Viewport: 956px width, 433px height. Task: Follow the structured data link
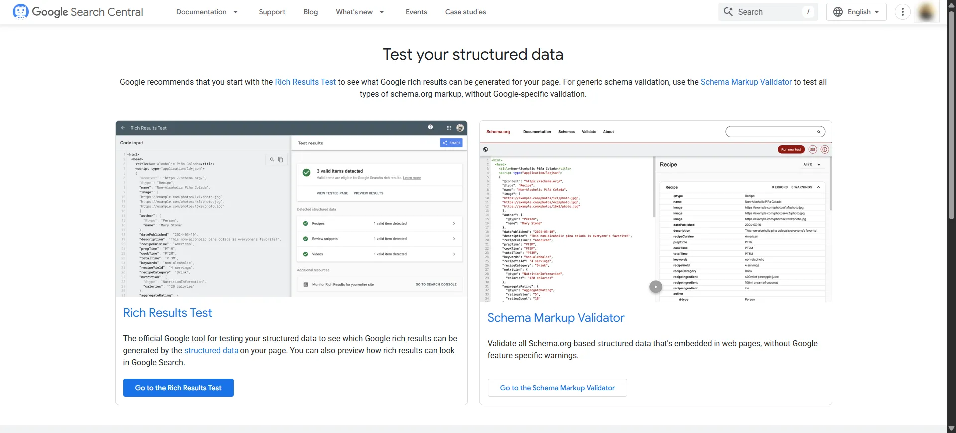(211, 350)
